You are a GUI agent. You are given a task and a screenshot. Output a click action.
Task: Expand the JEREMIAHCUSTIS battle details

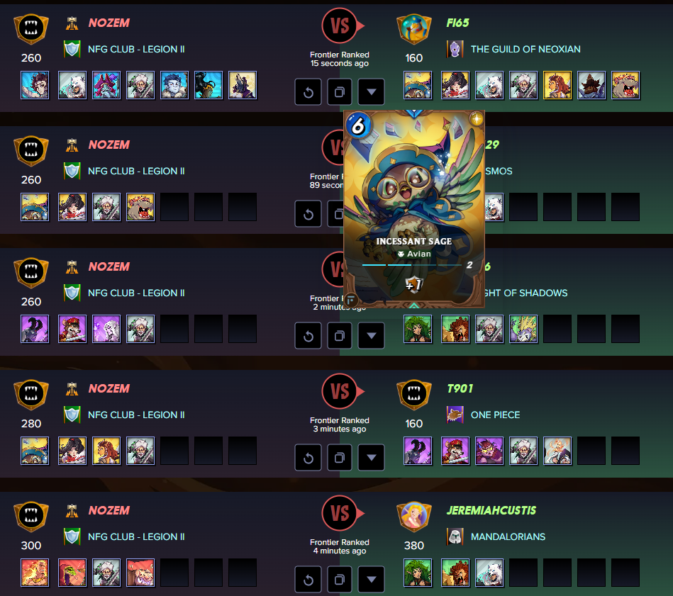point(372,579)
